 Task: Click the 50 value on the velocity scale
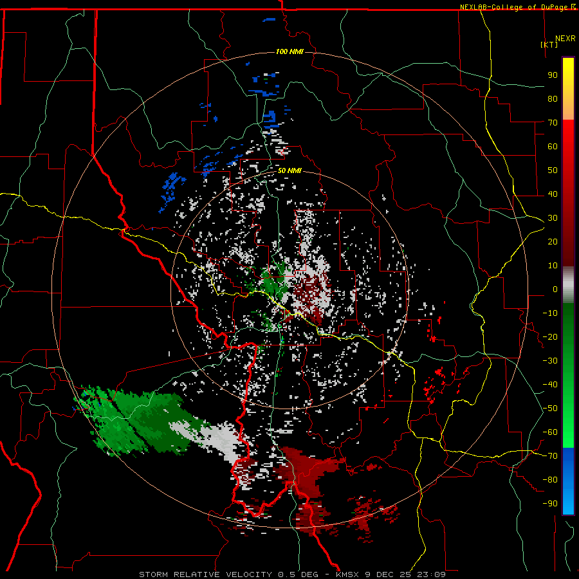[553, 170]
